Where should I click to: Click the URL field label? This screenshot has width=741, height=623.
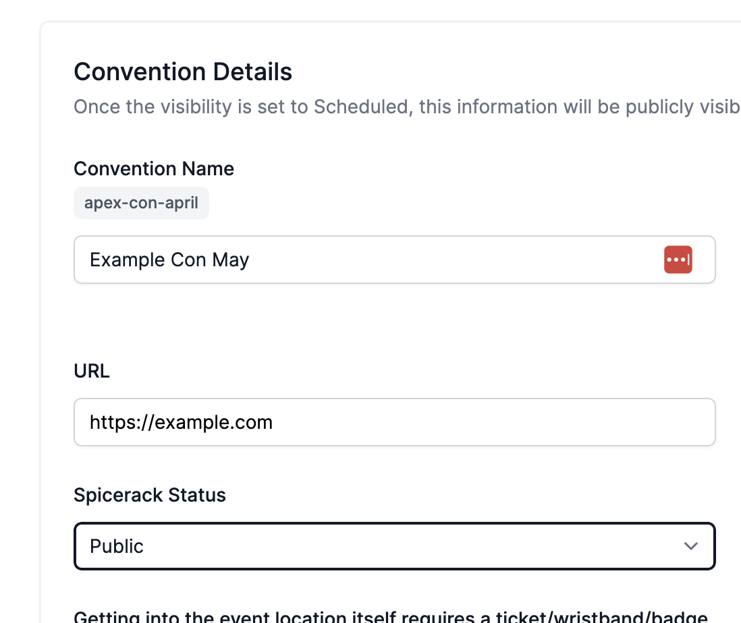click(92, 371)
